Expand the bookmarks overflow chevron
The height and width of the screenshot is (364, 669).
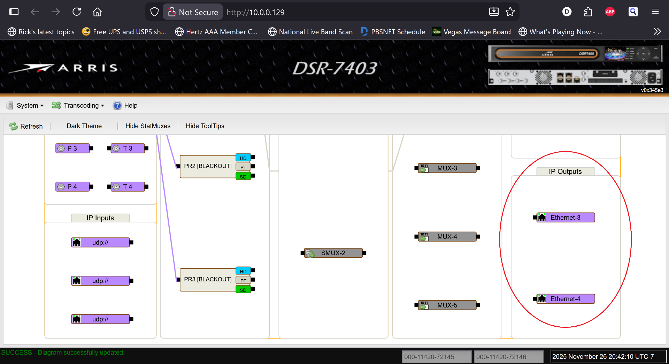657,31
